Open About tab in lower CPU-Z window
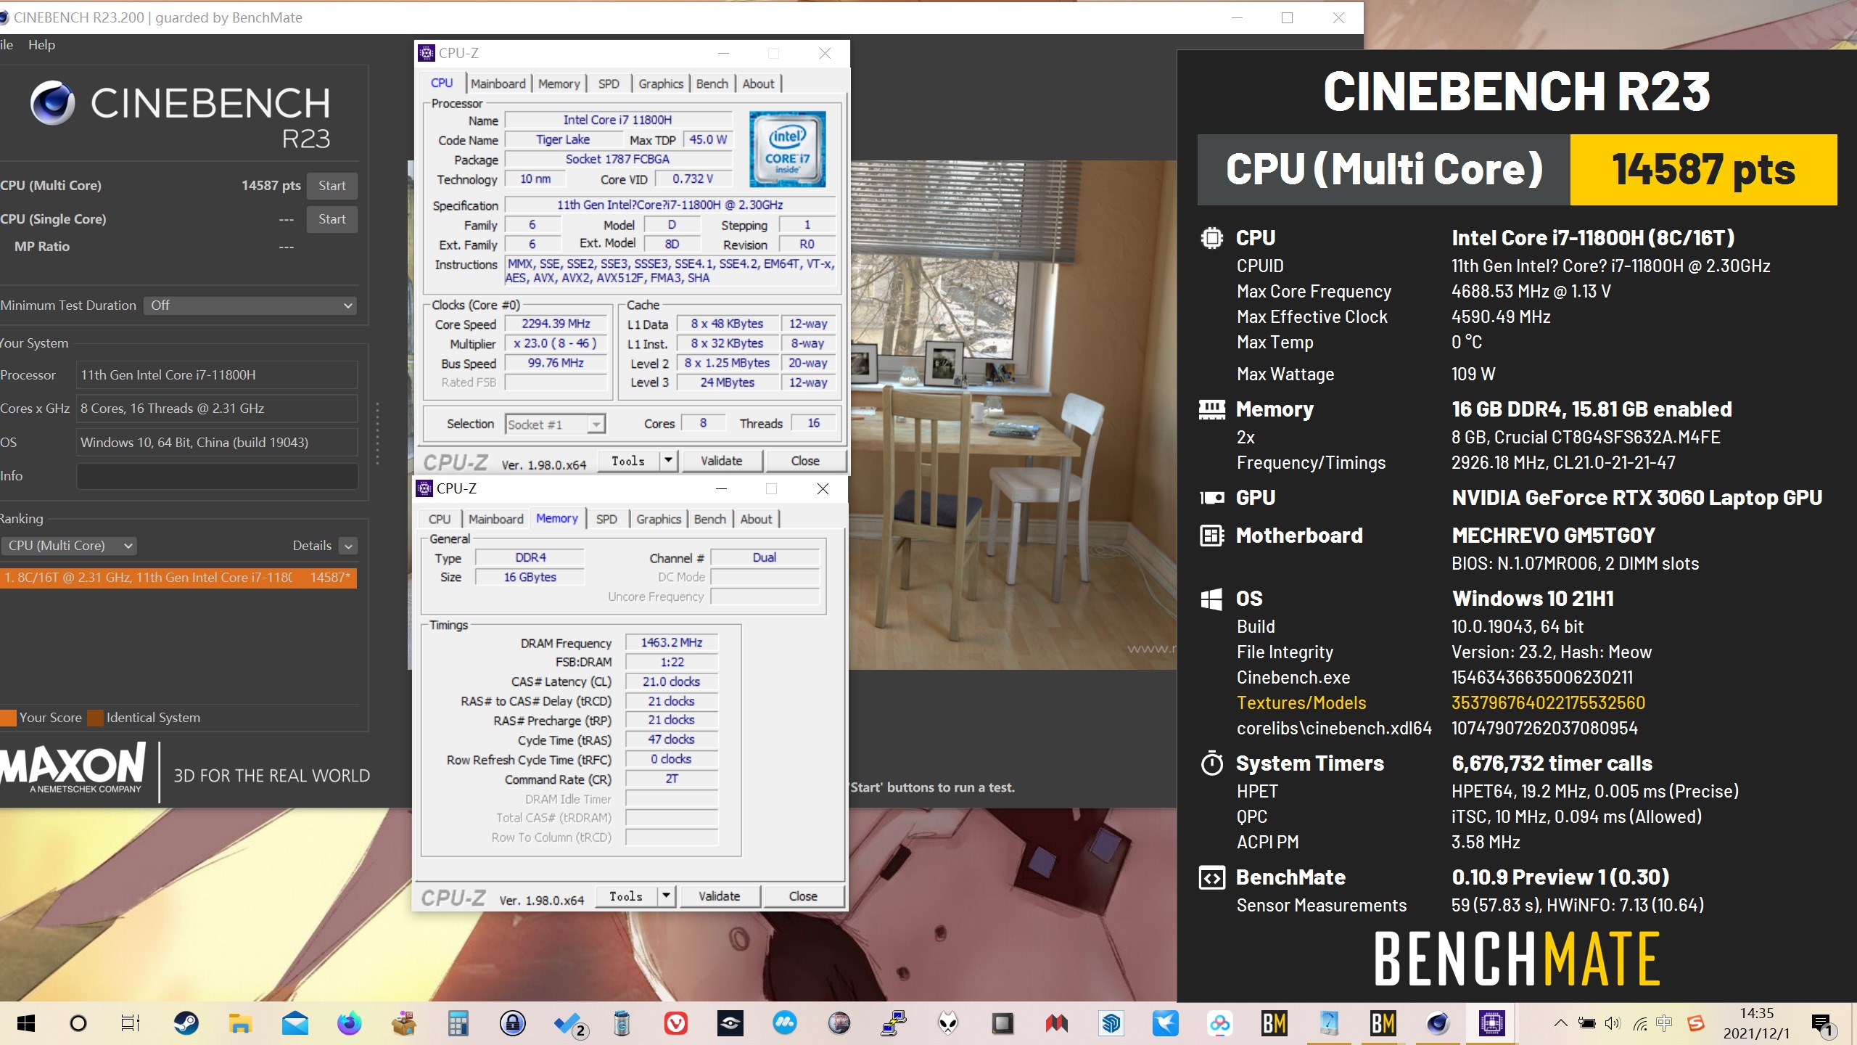 (x=756, y=519)
